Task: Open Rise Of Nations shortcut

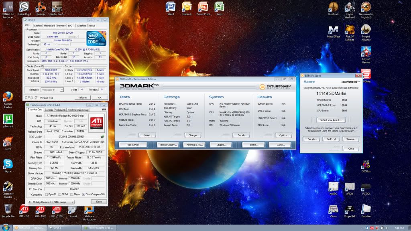Action: click(350, 33)
